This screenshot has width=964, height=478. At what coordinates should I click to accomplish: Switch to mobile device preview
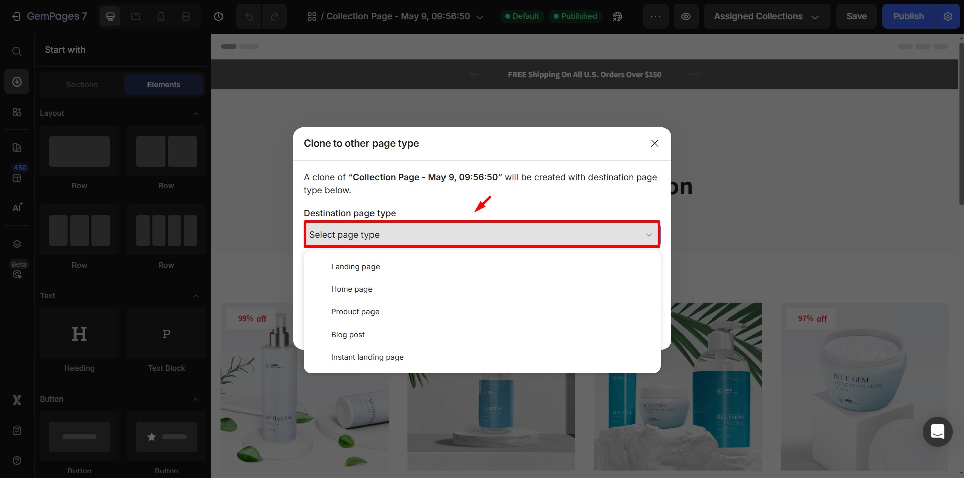[161, 16]
